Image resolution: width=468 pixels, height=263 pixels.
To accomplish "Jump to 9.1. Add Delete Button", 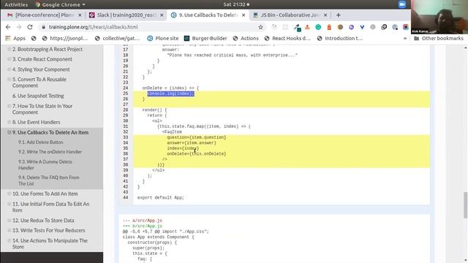I will coord(41,142).
